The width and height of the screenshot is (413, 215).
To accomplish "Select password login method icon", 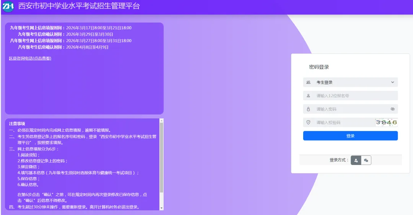I will [x=356, y=160].
